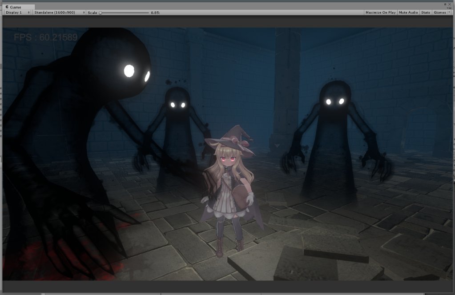Close the Game window
The image size is (455, 295).
pos(450,4)
